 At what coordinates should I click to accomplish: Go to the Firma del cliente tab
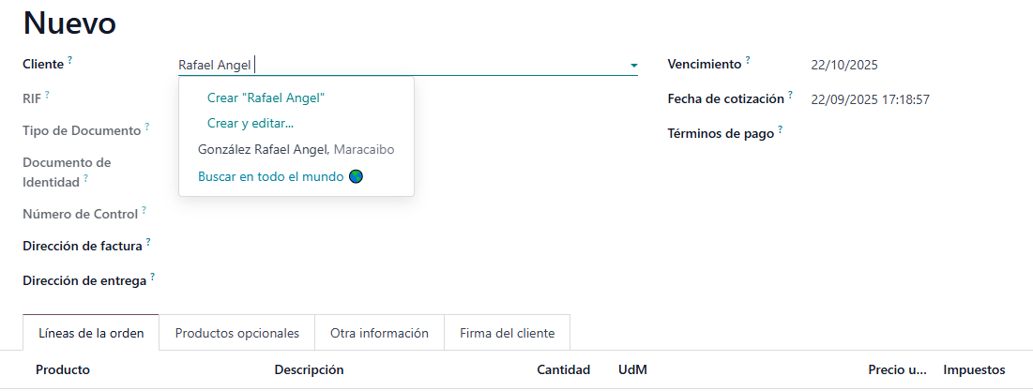[507, 333]
